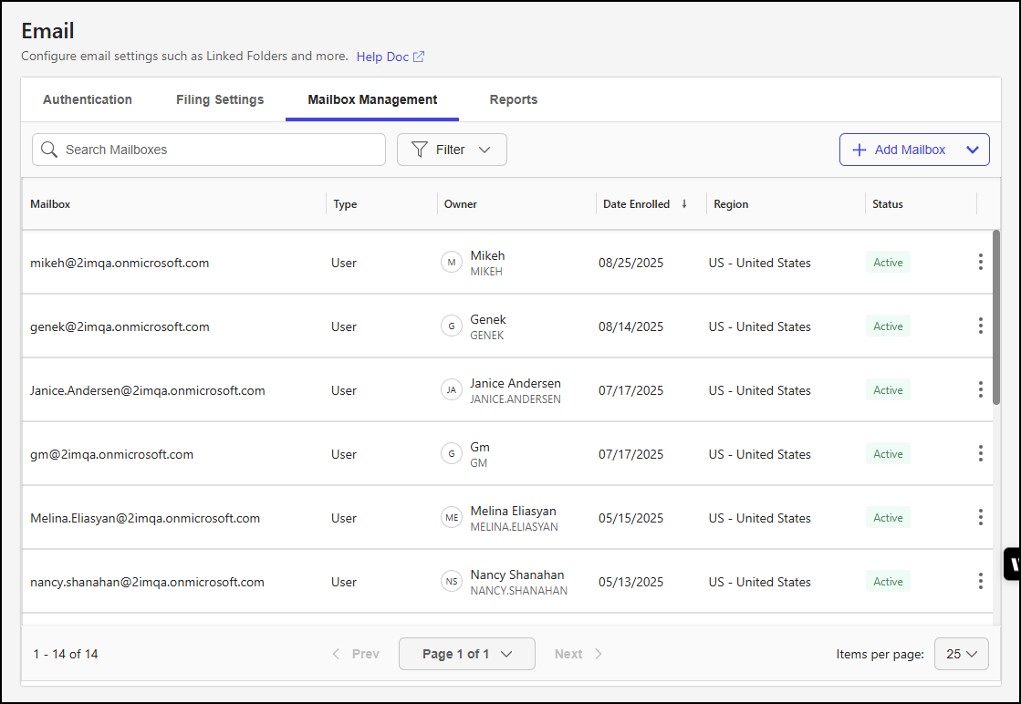Image resolution: width=1021 pixels, height=704 pixels.
Task: Open the kebab menu for mikeh's mailbox row
Action: 980,262
